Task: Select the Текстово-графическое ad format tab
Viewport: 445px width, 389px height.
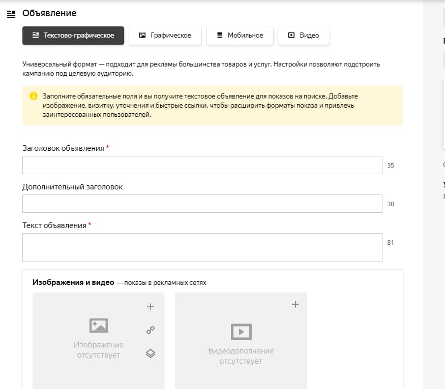Action: tap(73, 36)
